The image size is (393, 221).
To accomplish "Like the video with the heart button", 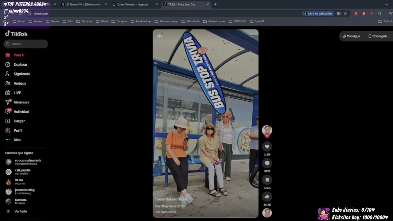I will [267, 147].
